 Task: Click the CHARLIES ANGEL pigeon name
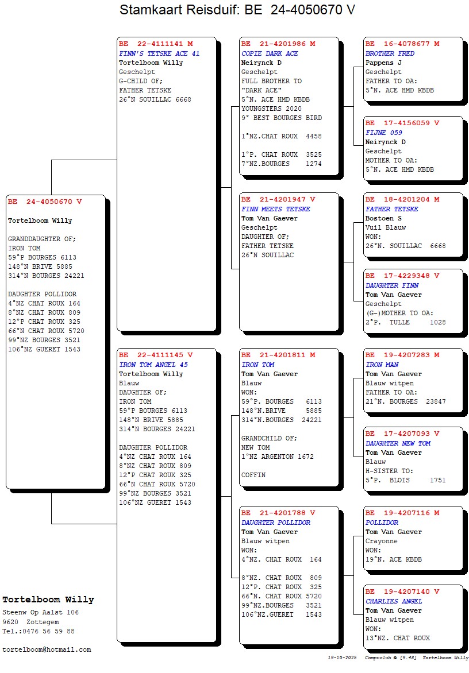click(x=394, y=601)
